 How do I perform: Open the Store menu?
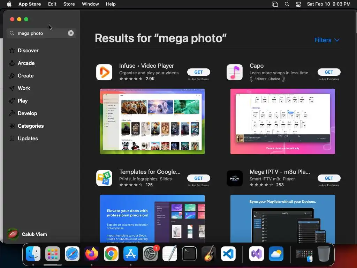click(69, 4)
